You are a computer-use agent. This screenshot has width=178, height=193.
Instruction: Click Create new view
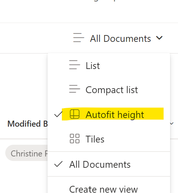point(103,189)
